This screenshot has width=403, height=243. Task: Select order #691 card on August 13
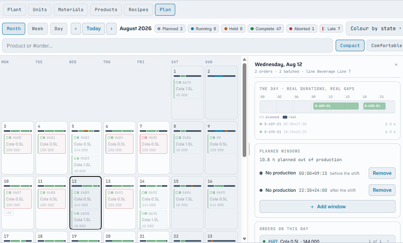pyautogui.click(x=119, y=199)
